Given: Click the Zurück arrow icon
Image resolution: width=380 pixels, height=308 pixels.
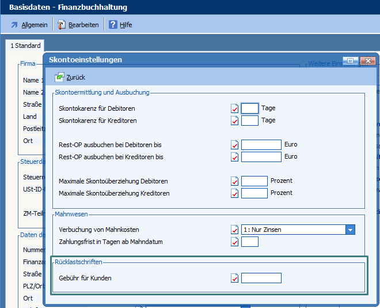Looking at the screenshot, I should click(59, 77).
